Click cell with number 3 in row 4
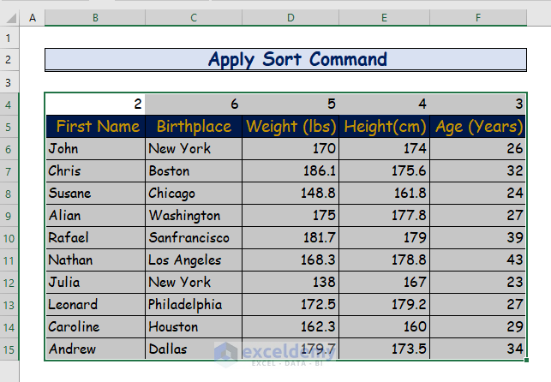The height and width of the screenshot is (382, 551). pos(478,104)
